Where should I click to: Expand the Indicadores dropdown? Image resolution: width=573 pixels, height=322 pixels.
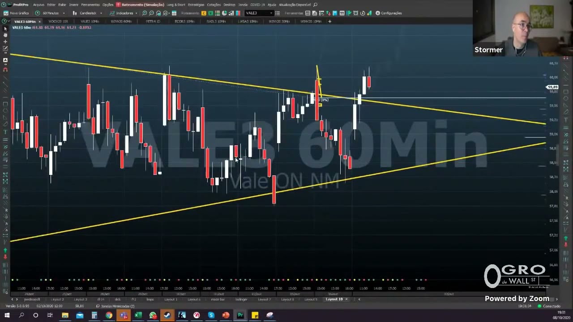click(x=137, y=13)
